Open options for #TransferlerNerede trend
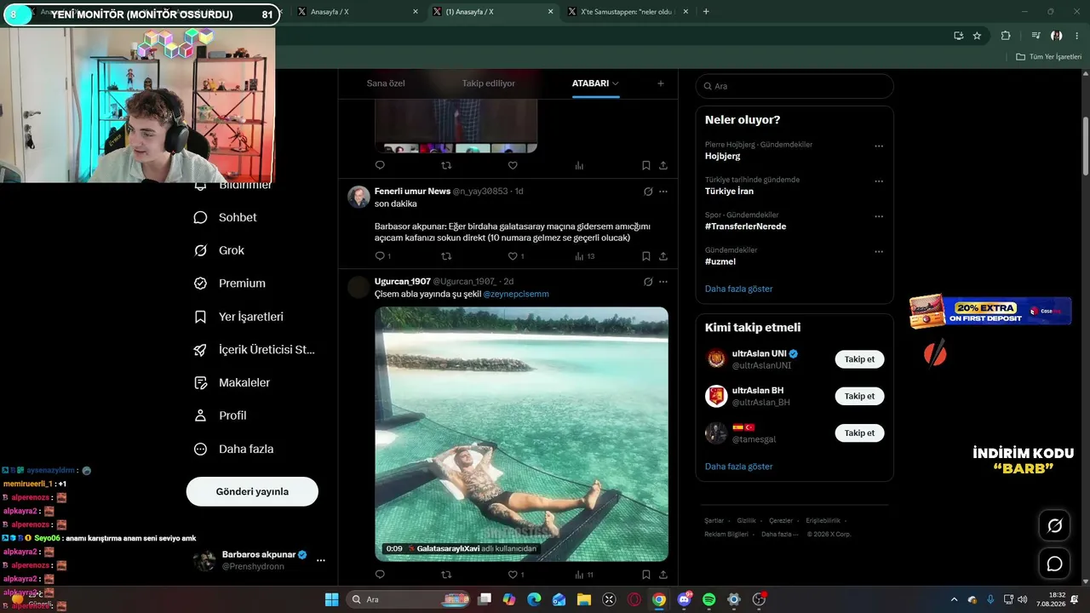 pos(879,216)
